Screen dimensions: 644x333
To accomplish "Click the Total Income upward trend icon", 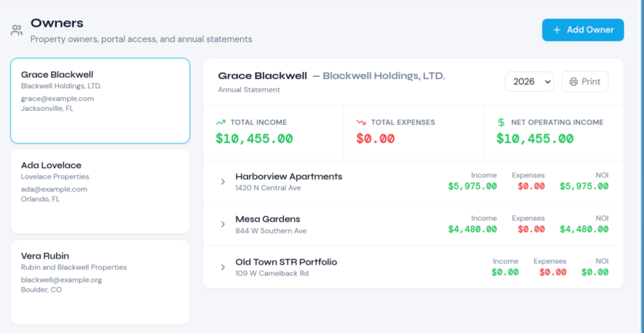I will tap(220, 122).
